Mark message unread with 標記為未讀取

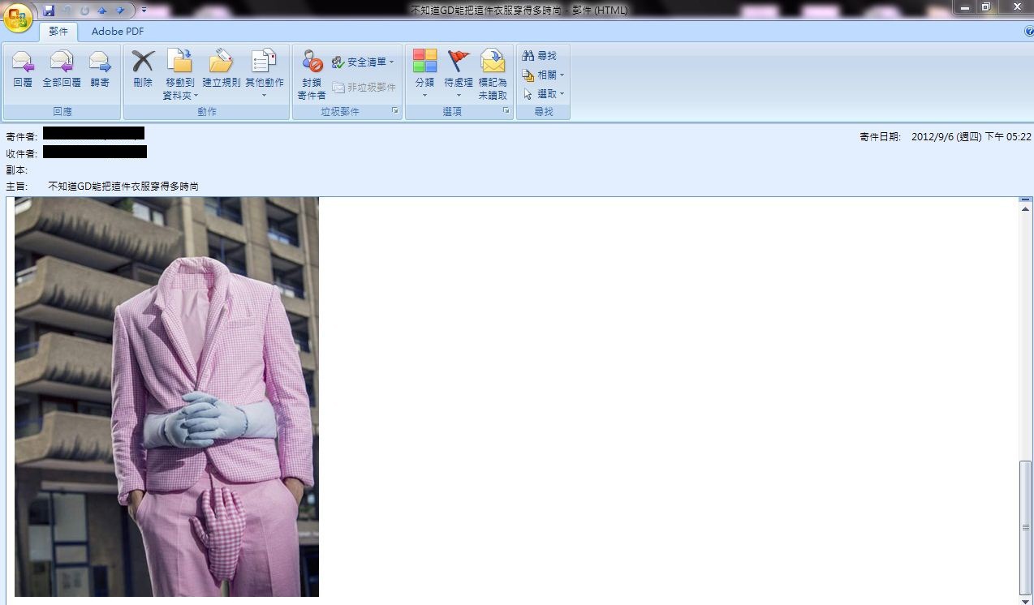[x=493, y=73]
